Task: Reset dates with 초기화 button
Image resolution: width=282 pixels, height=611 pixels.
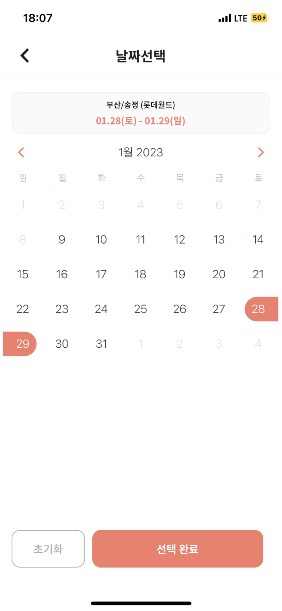Action: pos(48,549)
